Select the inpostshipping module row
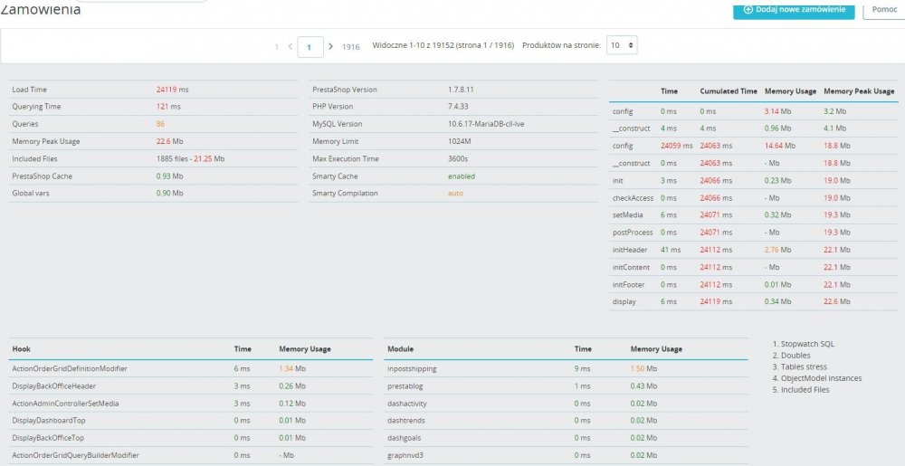Screen dimensions: 905x466 coord(413,368)
